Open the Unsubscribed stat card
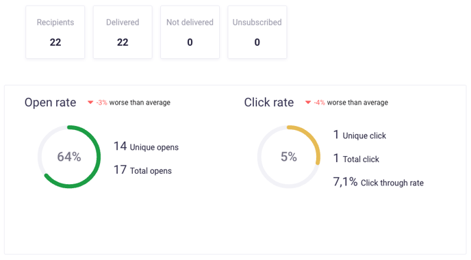 [x=257, y=32]
